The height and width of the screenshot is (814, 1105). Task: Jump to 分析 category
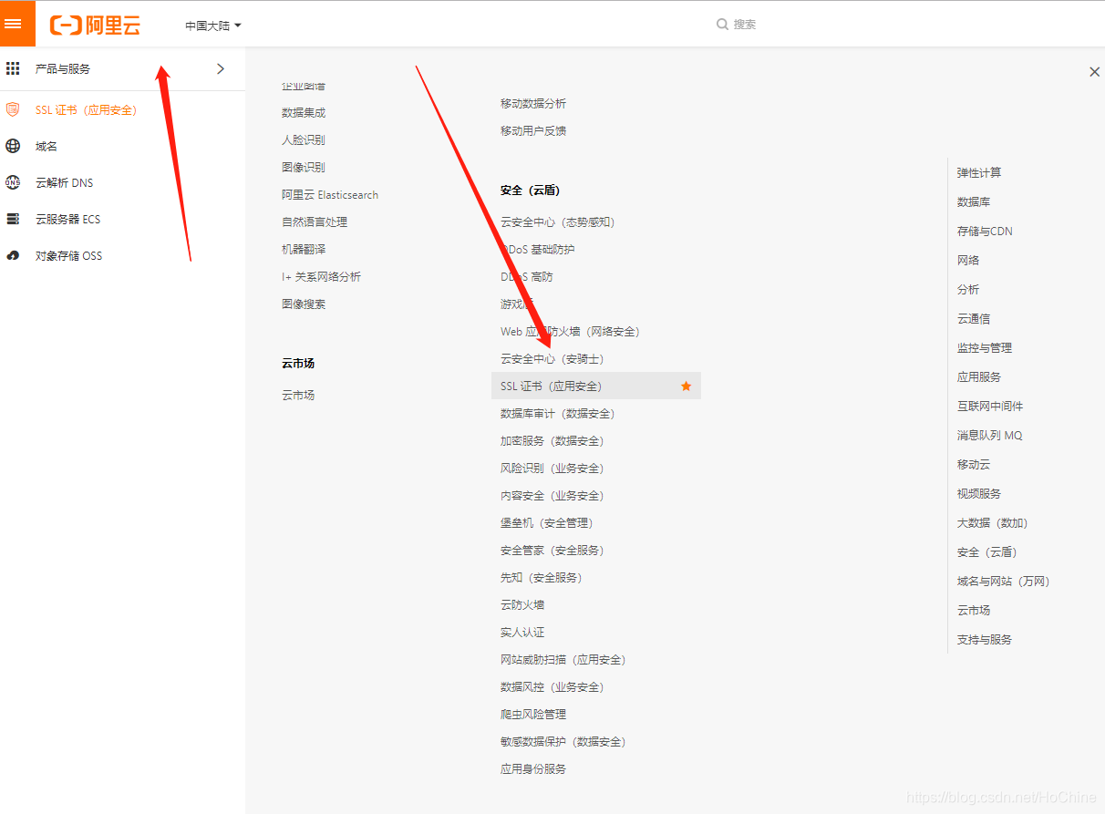[x=968, y=290]
